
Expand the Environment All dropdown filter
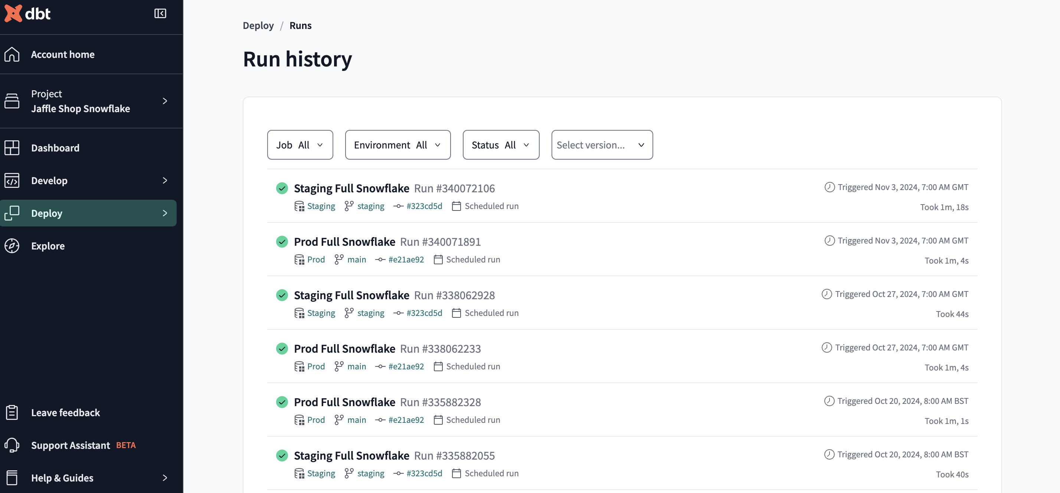click(396, 144)
